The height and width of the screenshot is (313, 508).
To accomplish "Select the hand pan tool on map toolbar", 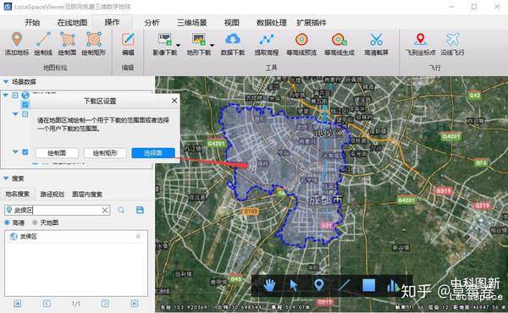I will (269, 285).
